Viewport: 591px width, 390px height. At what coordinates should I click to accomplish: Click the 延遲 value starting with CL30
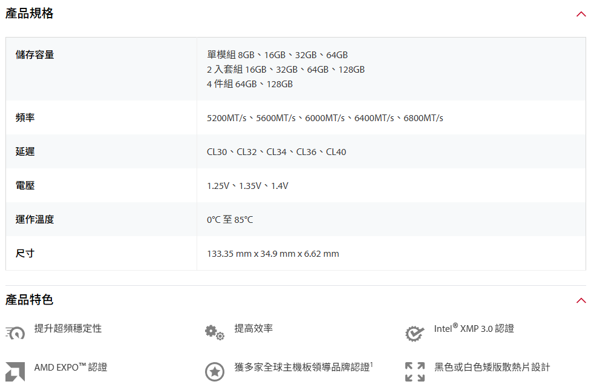click(x=276, y=152)
